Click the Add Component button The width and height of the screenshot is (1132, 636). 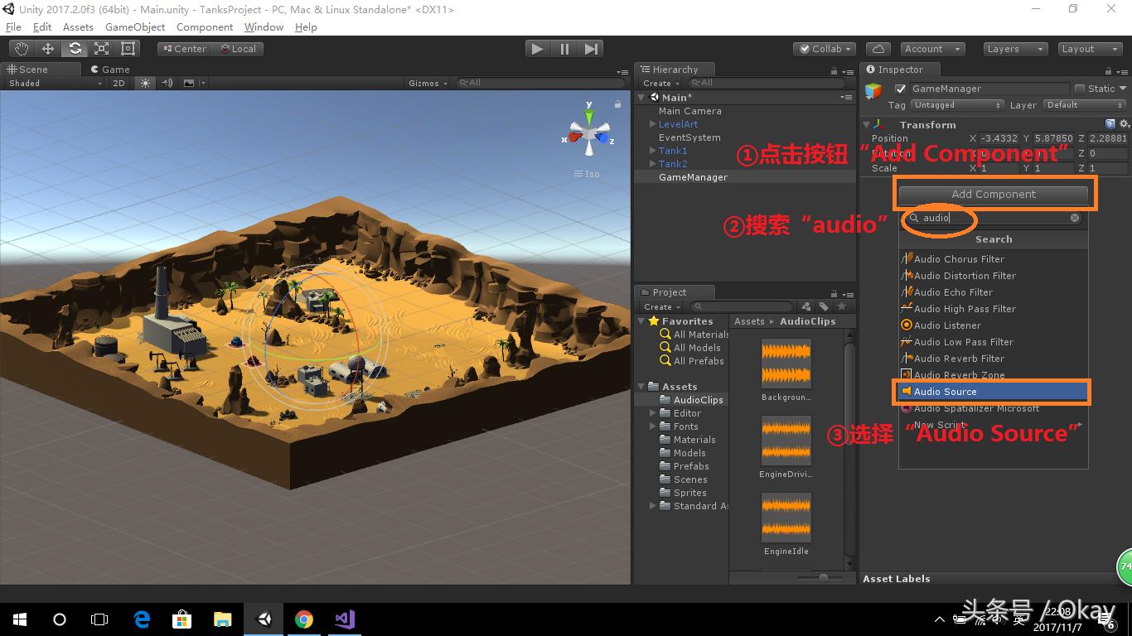[993, 195]
